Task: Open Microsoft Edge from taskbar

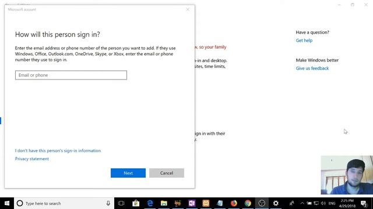Action: [x=150, y=203]
